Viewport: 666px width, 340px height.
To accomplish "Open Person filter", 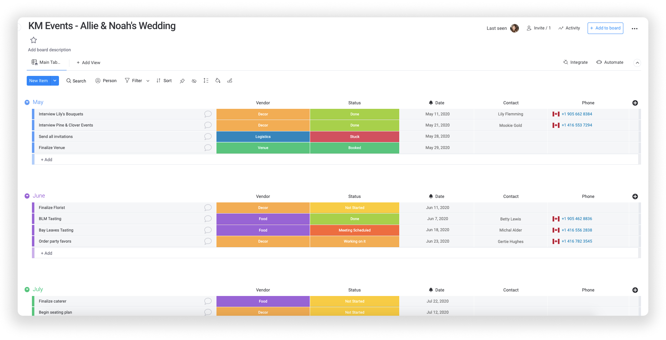I will 106,81.
